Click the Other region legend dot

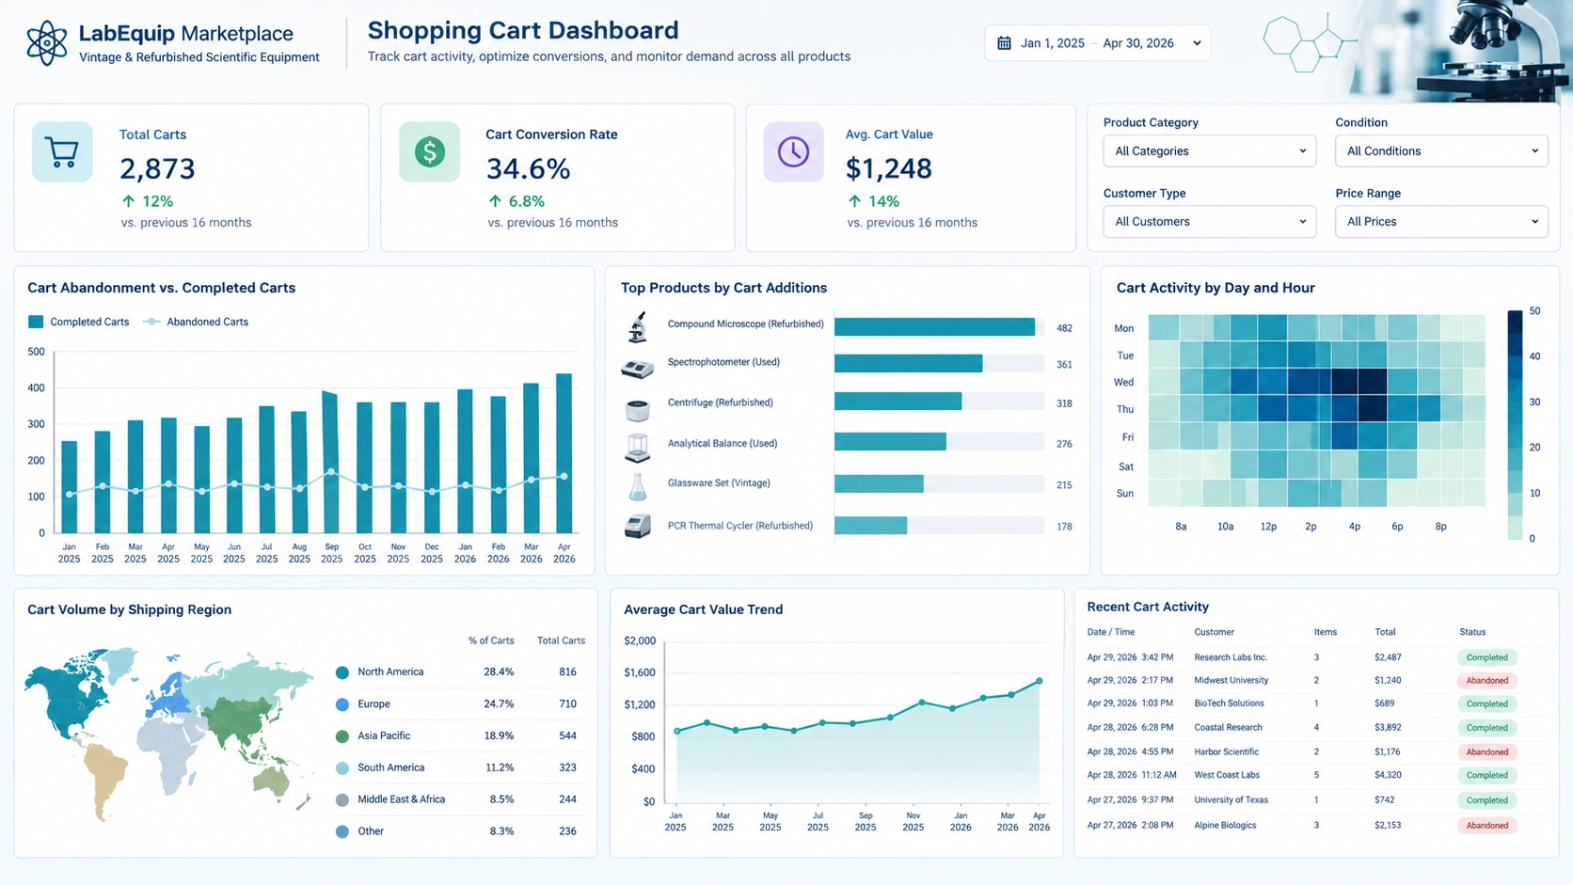tap(342, 831)
